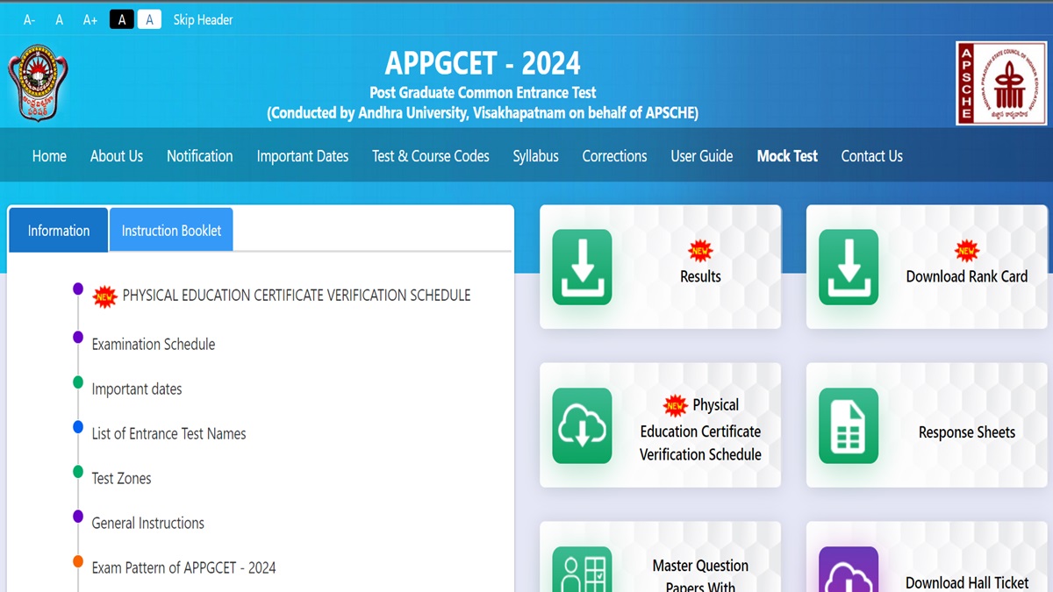Click the NEW badge beside Physical Education schedule

tap(104, 296)
